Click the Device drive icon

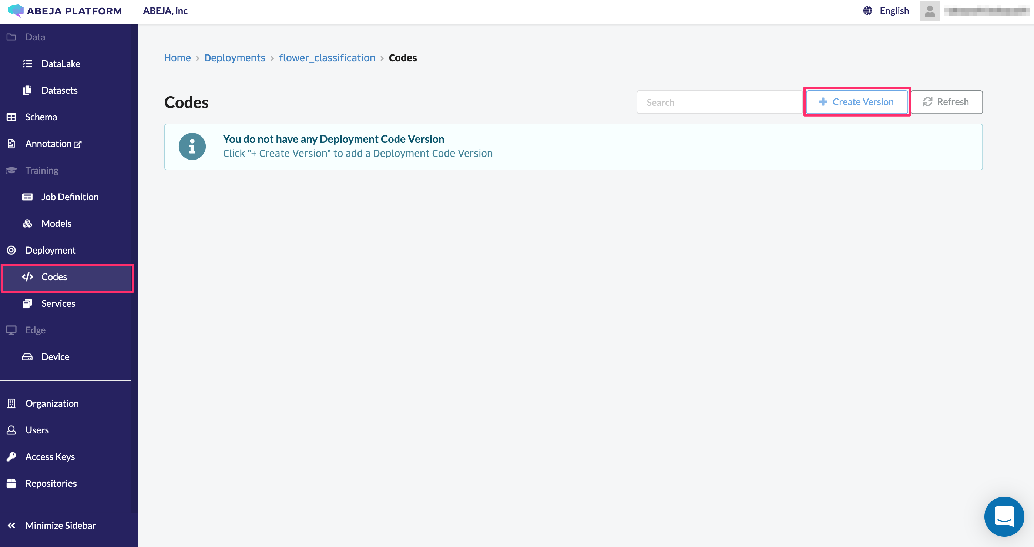click(x=27, y=357)
